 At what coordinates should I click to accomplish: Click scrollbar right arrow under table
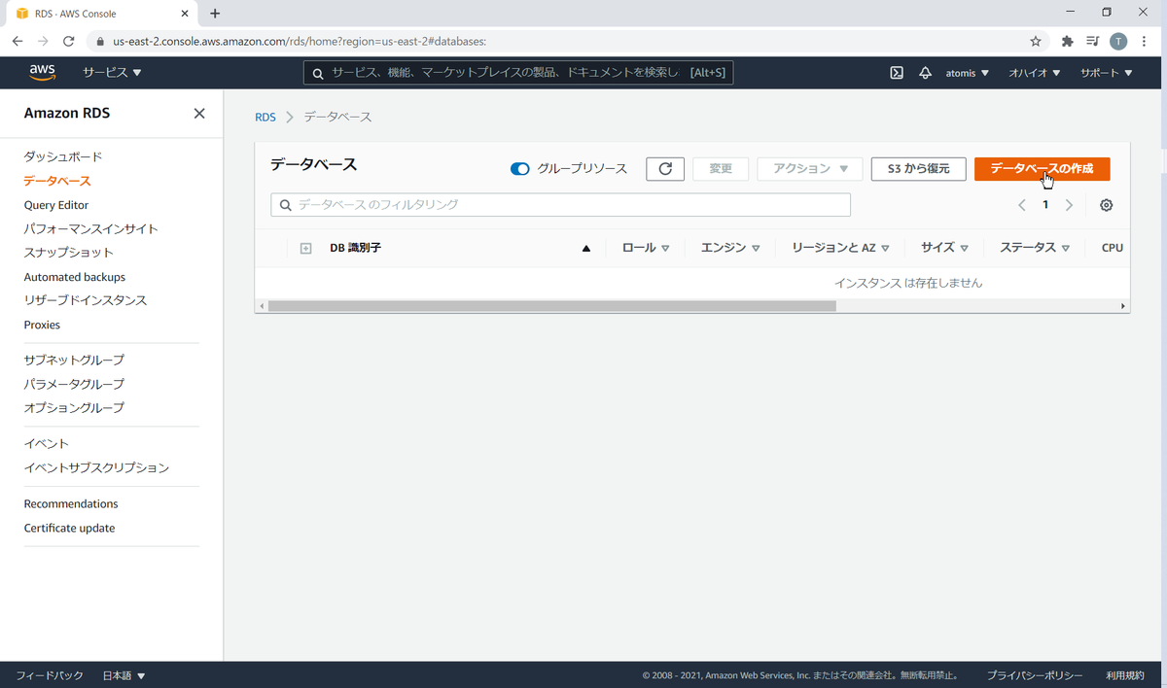point(1123,306)
